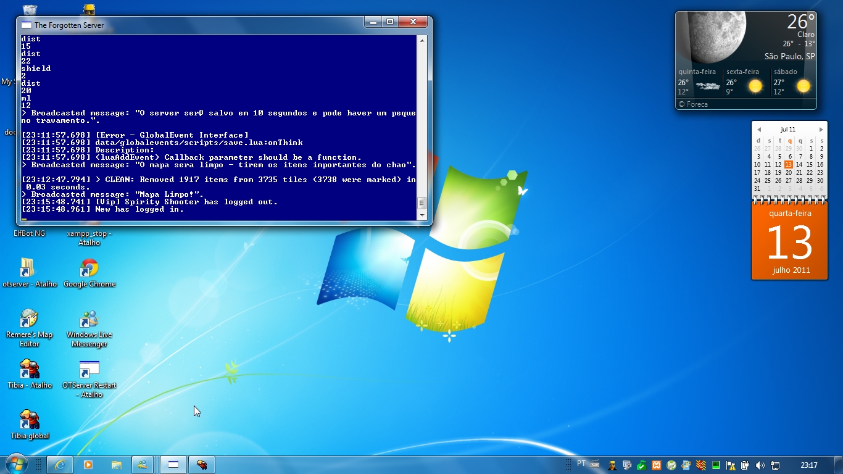Click the Windows logo tray icon

pyautogui.click(x=686, y=465)
